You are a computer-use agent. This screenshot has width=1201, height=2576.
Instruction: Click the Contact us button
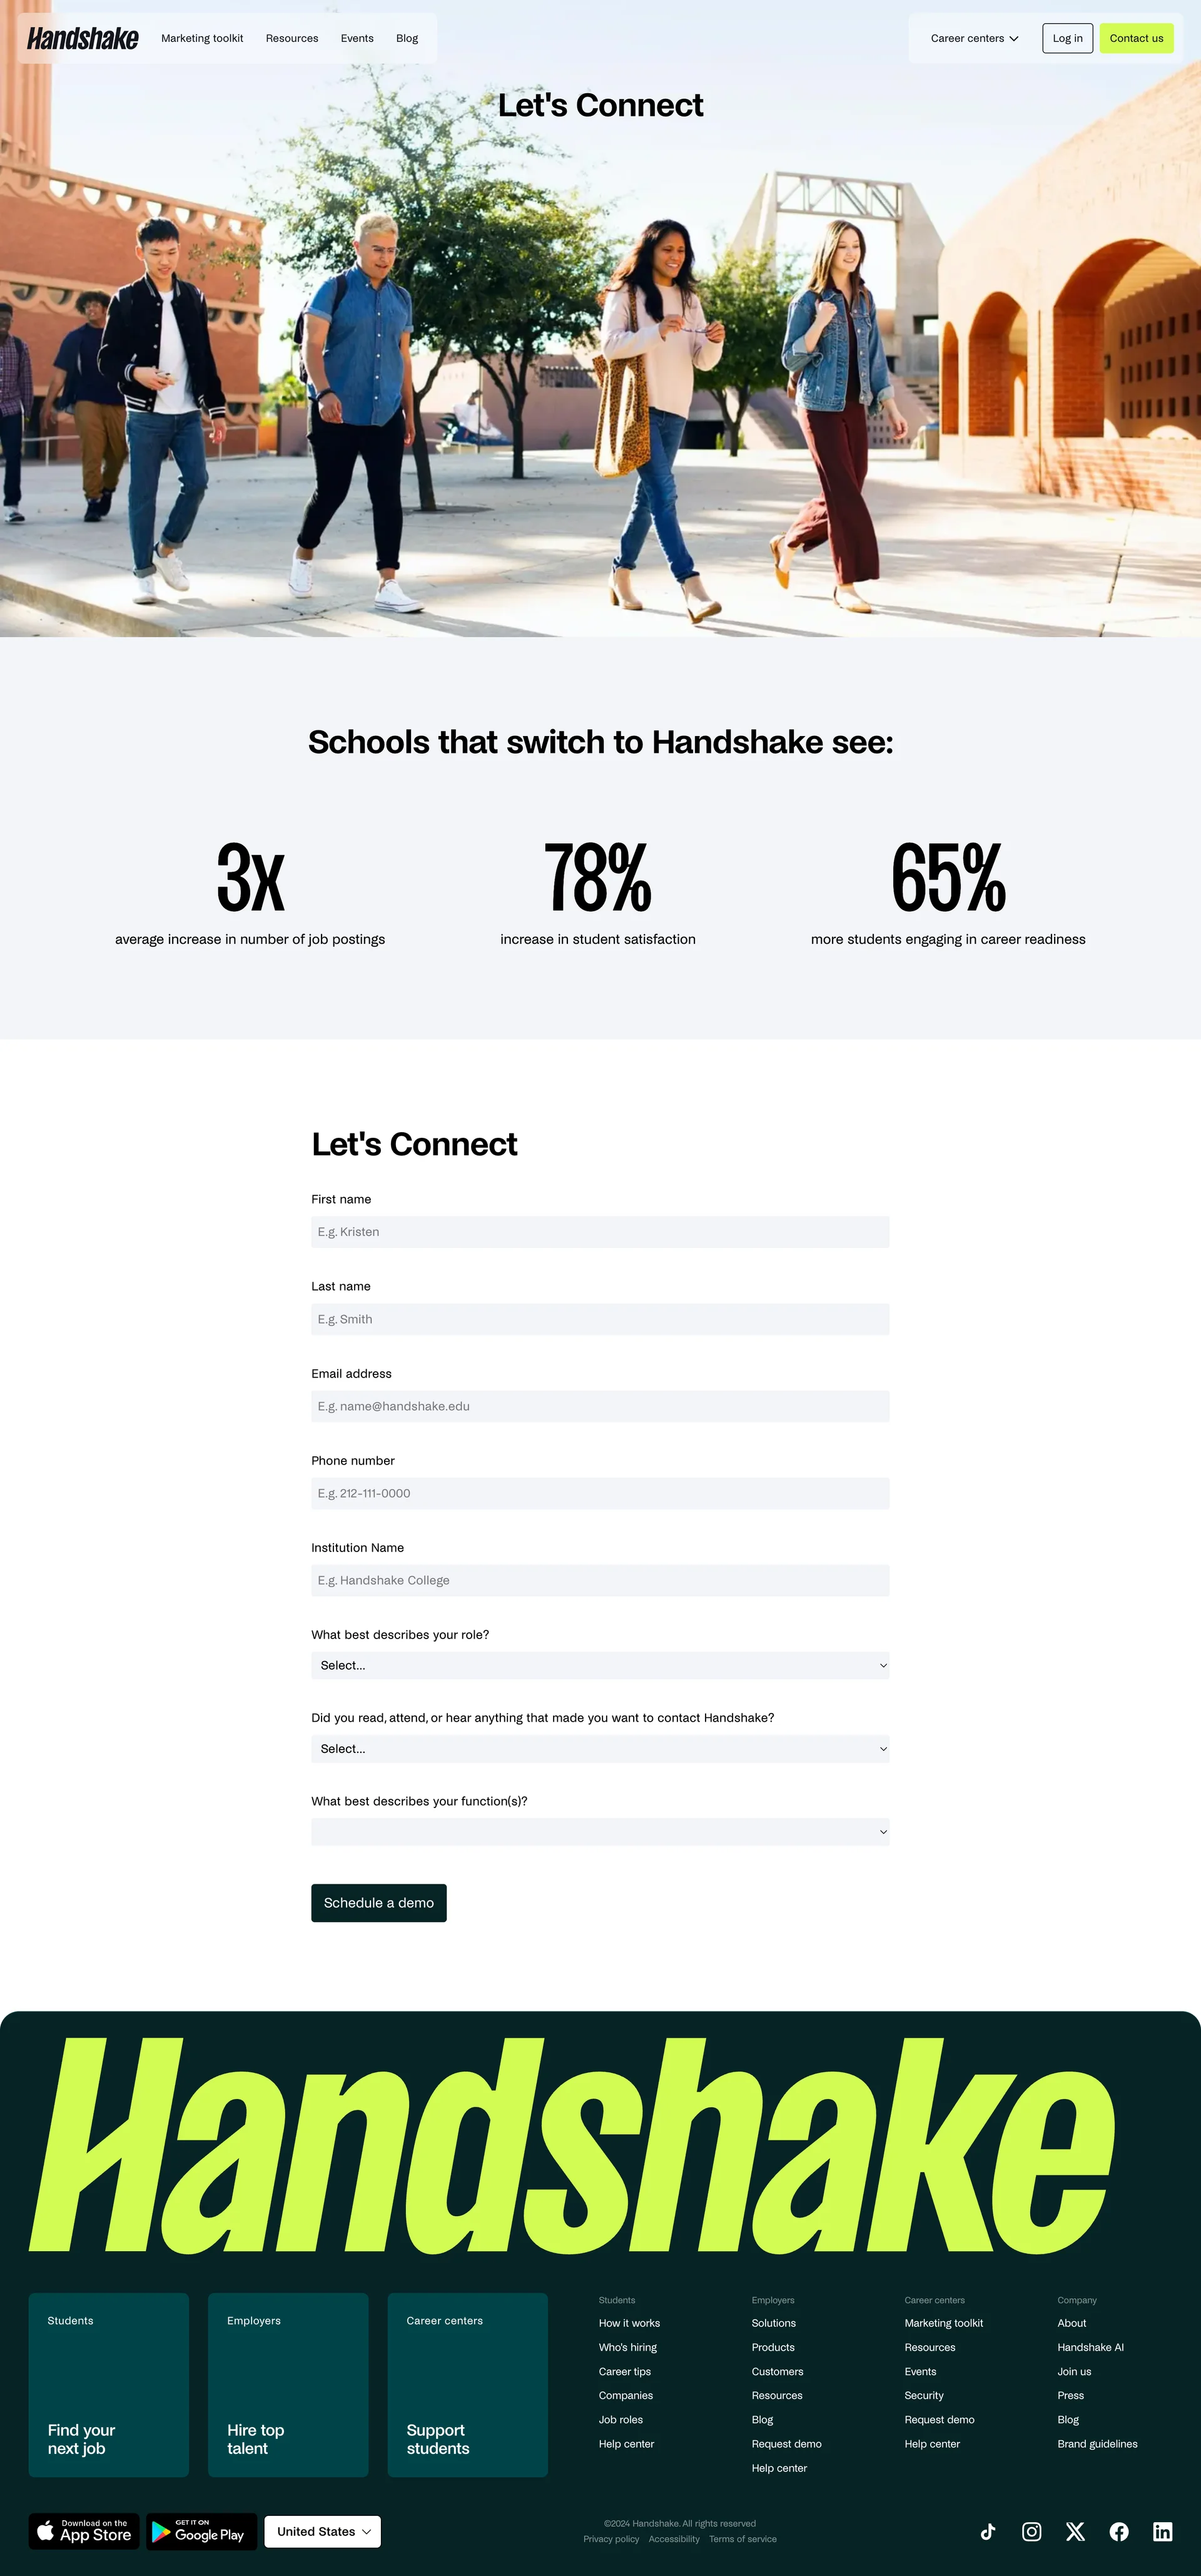(1136, 38)
